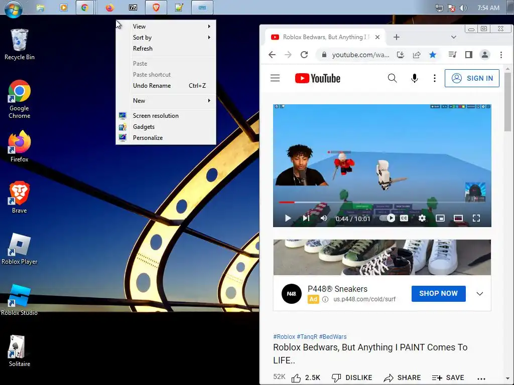The image size is (514, 385).
Task: Play the YouTube video
Action: [288, 218]
